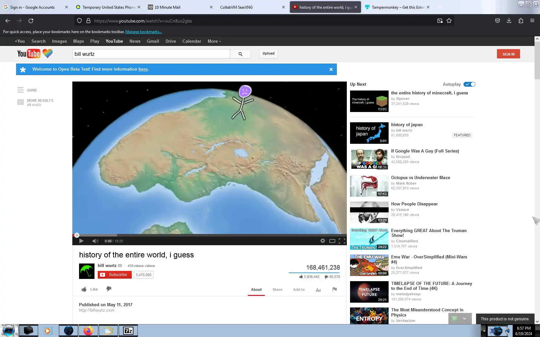Open Firefox downloads arrow icon
Screen dimensions: 540x337
pos(509,21)
